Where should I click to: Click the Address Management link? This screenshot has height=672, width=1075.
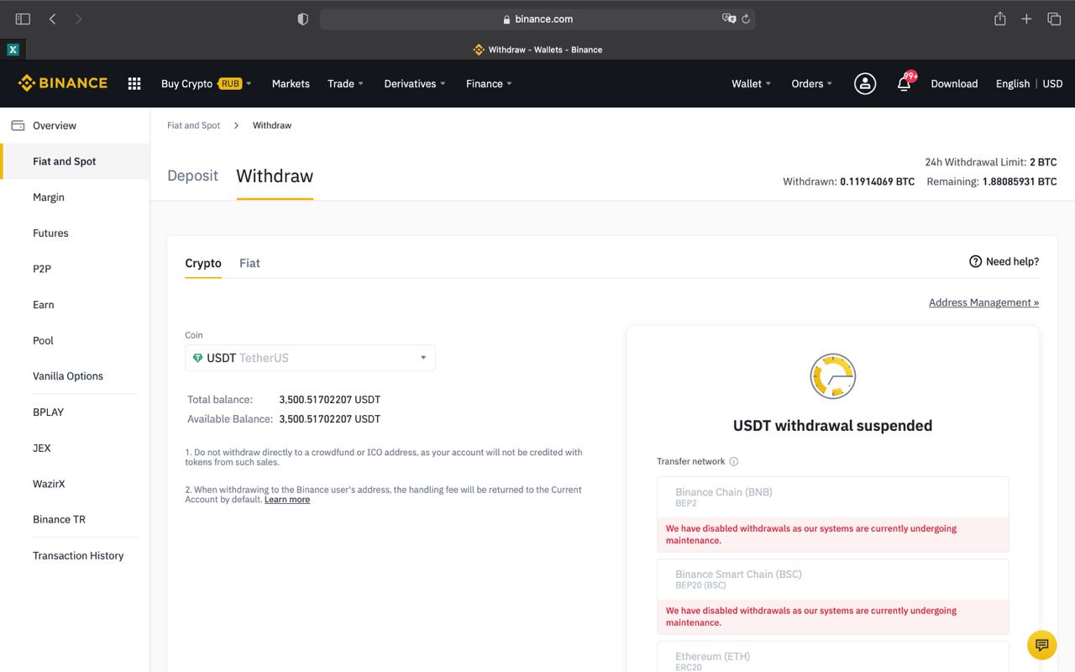tap(983, 302)
